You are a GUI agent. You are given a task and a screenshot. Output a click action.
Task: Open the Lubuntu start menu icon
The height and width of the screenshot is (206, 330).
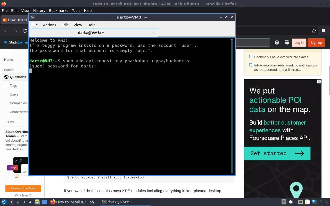click(4, 202)
